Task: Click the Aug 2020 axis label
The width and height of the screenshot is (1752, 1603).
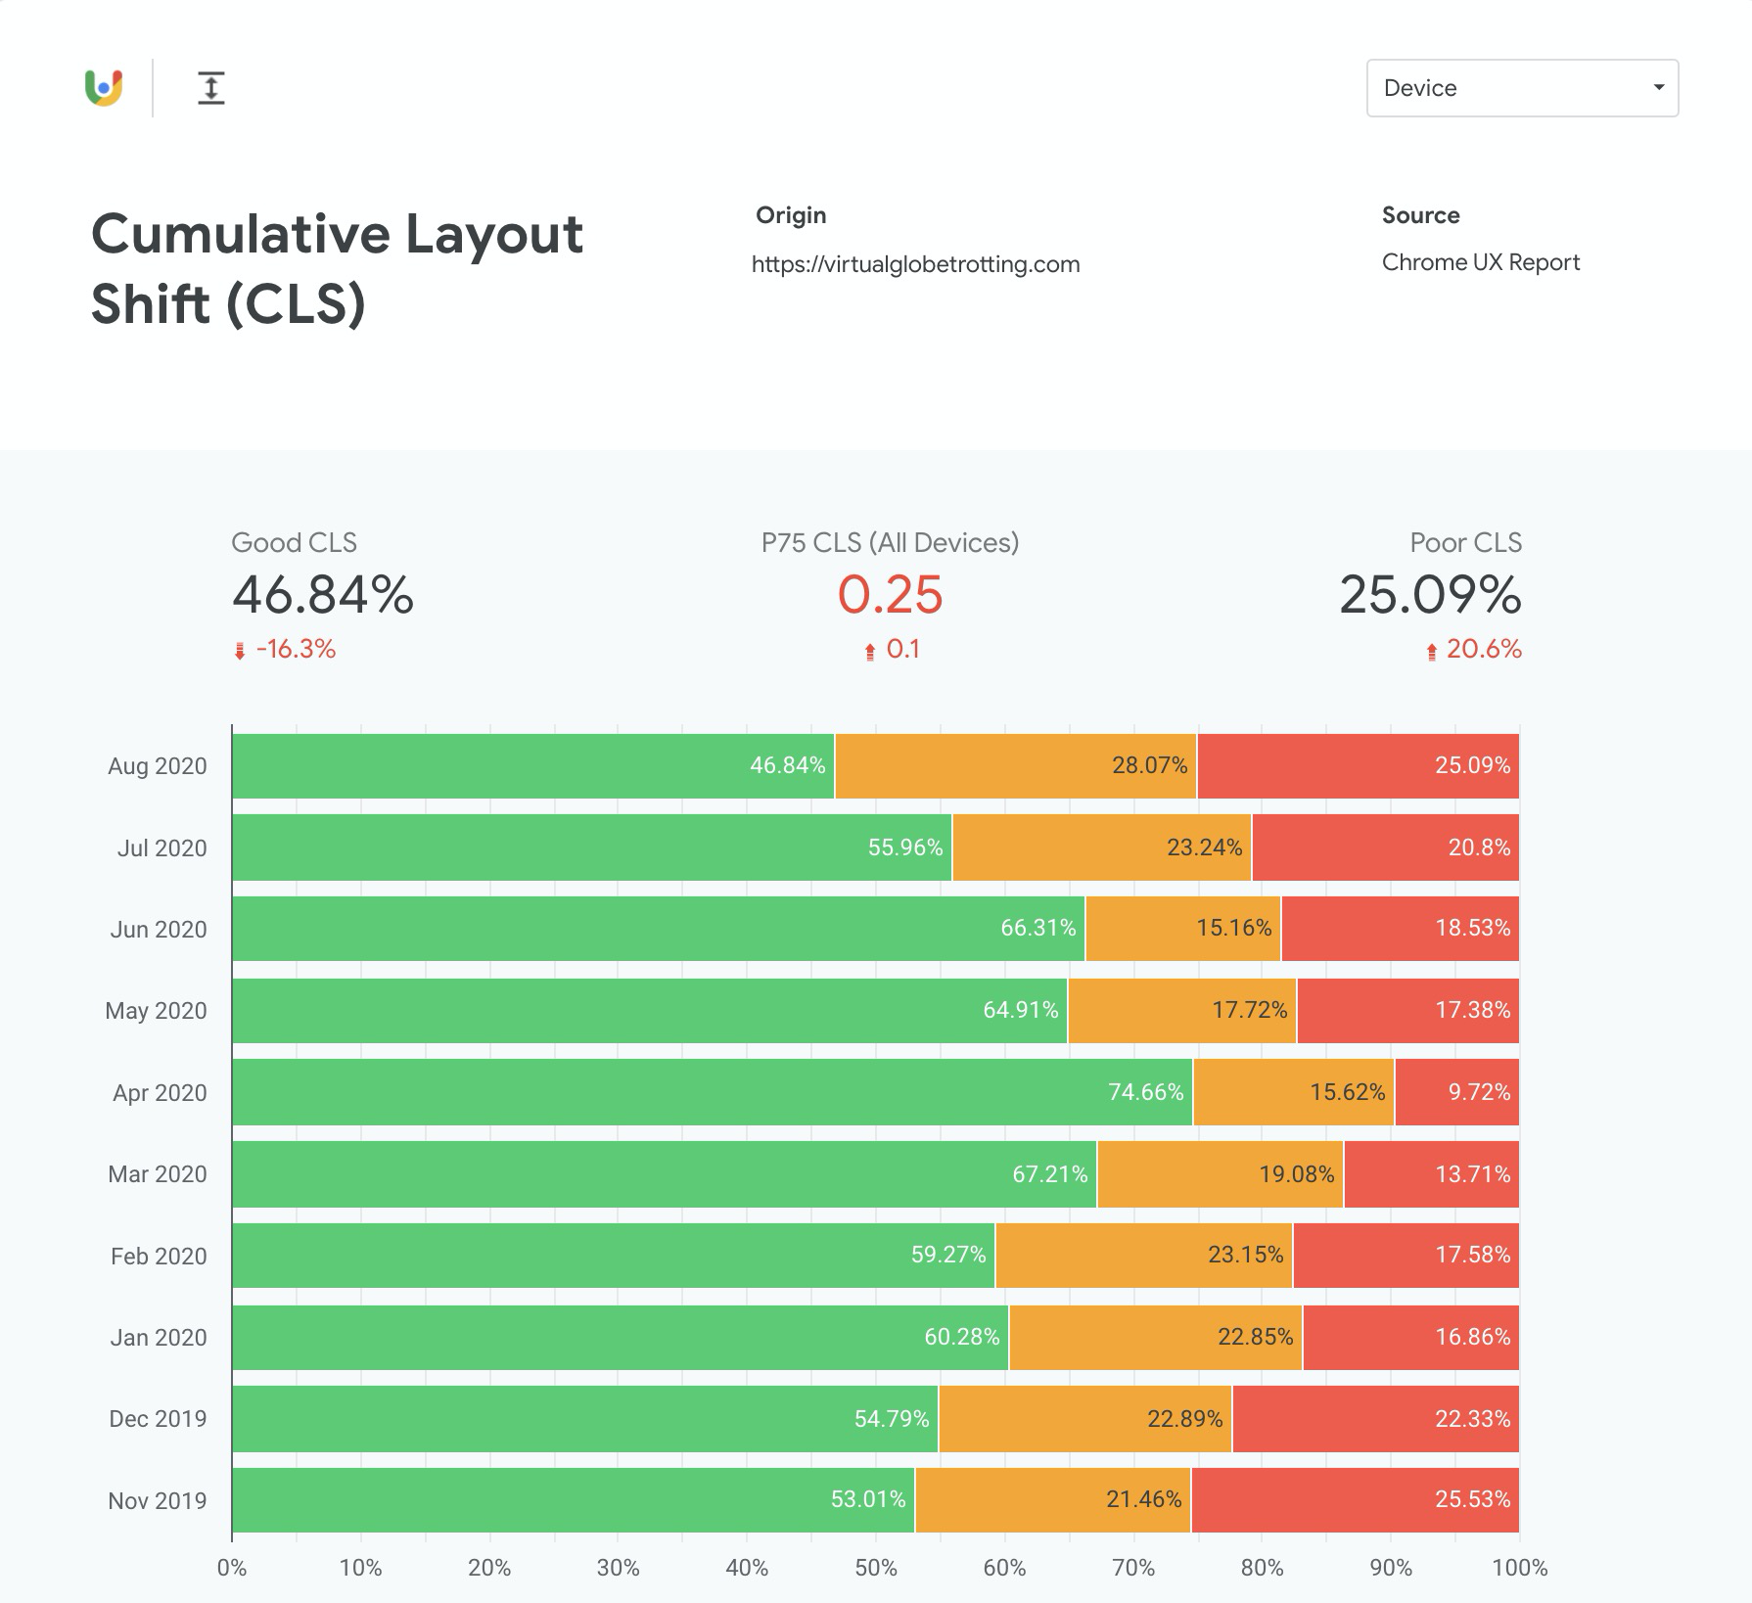Action: click(x=158, y=766)
